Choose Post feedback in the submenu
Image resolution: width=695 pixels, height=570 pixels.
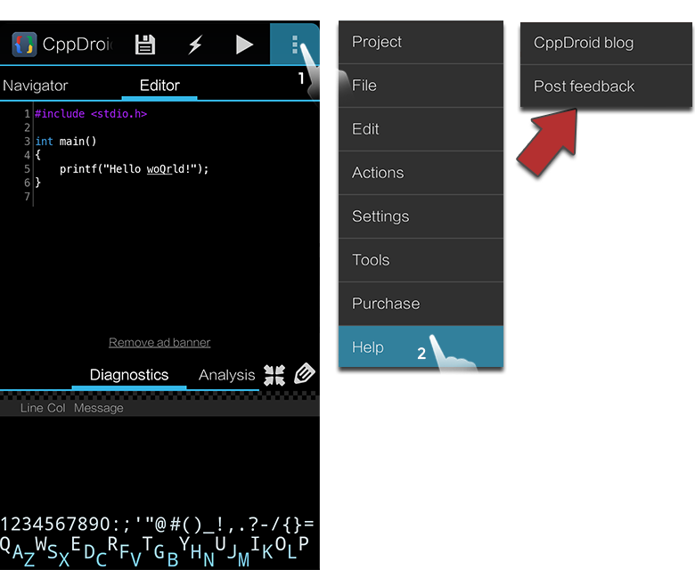[x=606, y=86]
